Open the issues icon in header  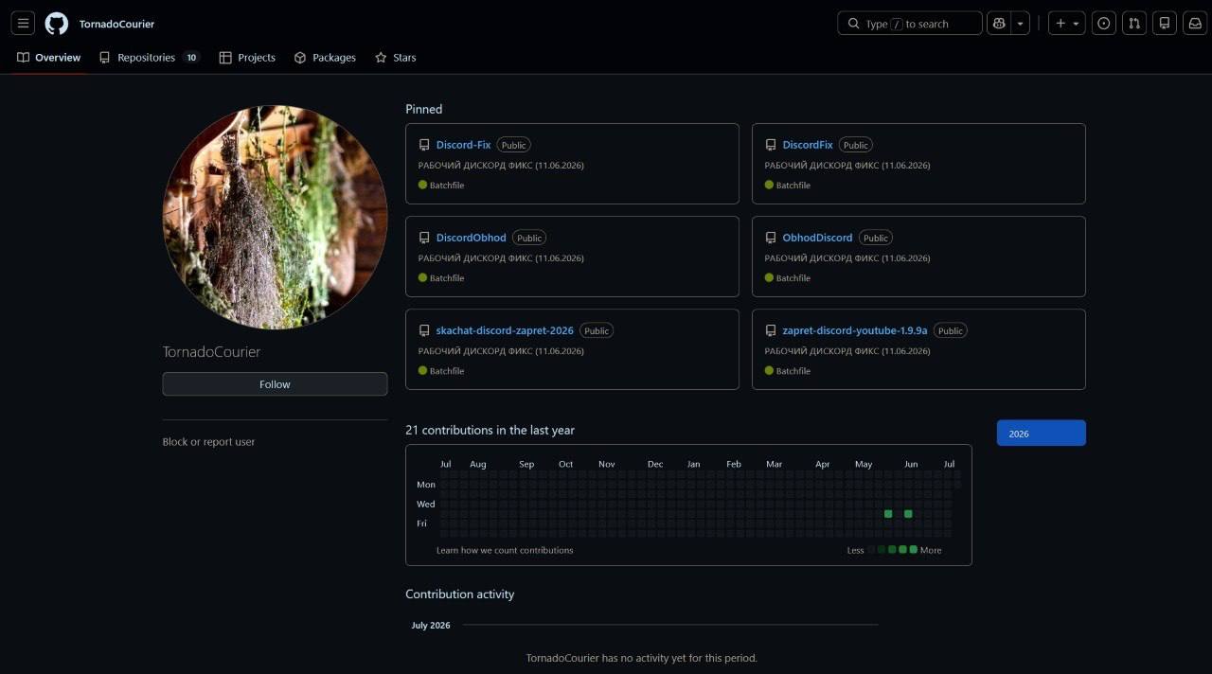pos(1104,24)
